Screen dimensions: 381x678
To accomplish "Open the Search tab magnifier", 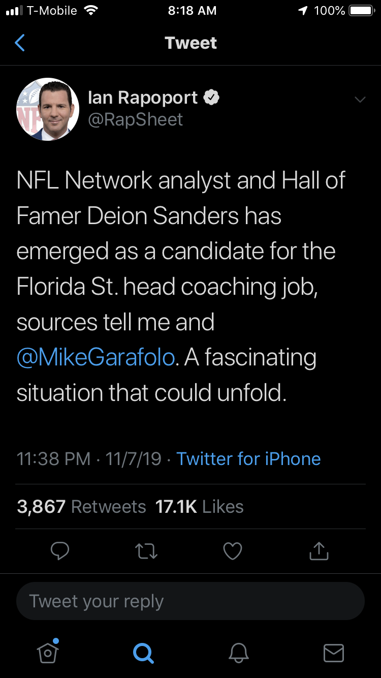I will (143, 653).
